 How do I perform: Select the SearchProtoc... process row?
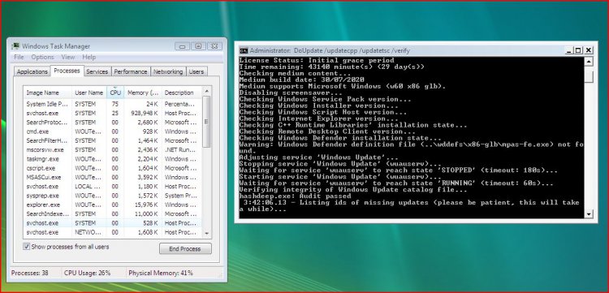112,123
